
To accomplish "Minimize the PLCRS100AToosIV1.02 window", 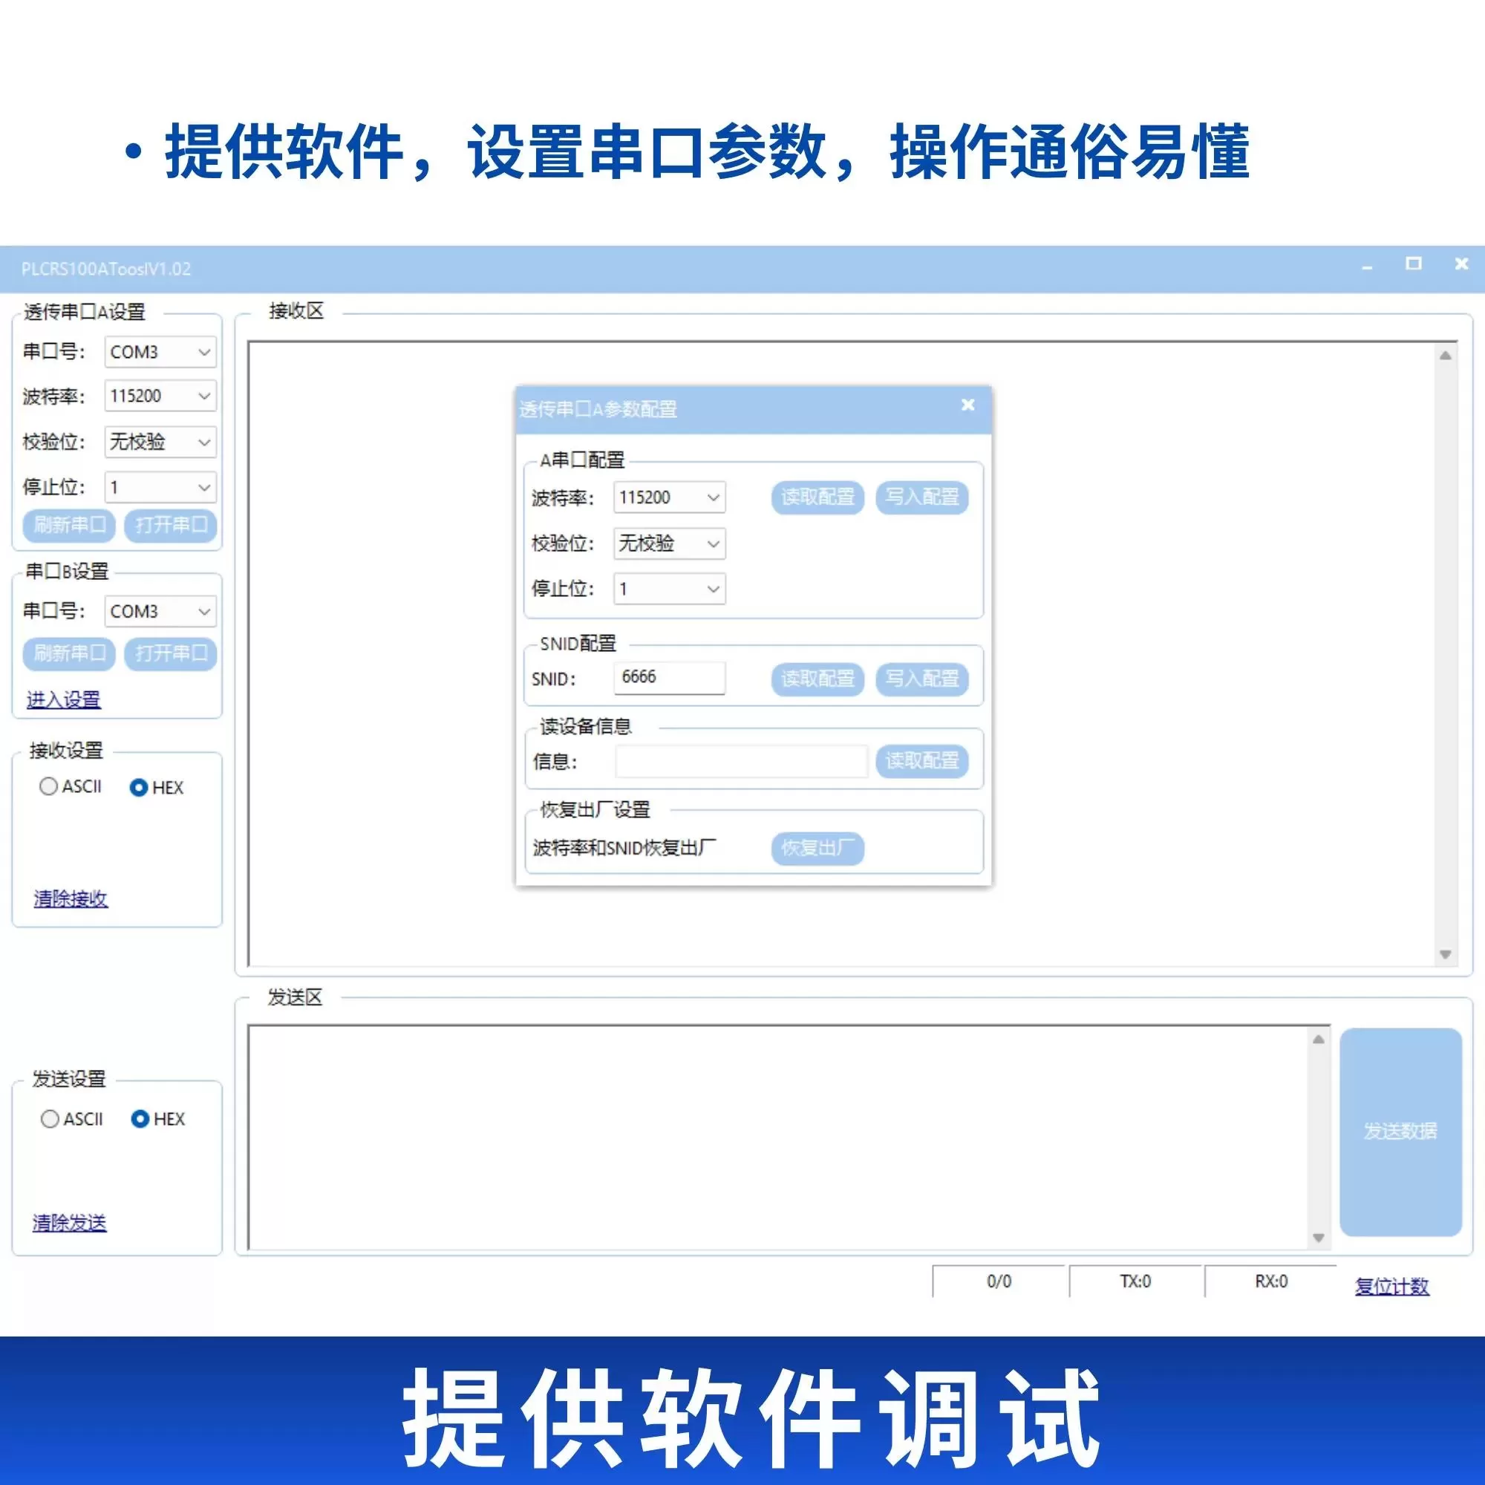I will [x=1368, y=266].
